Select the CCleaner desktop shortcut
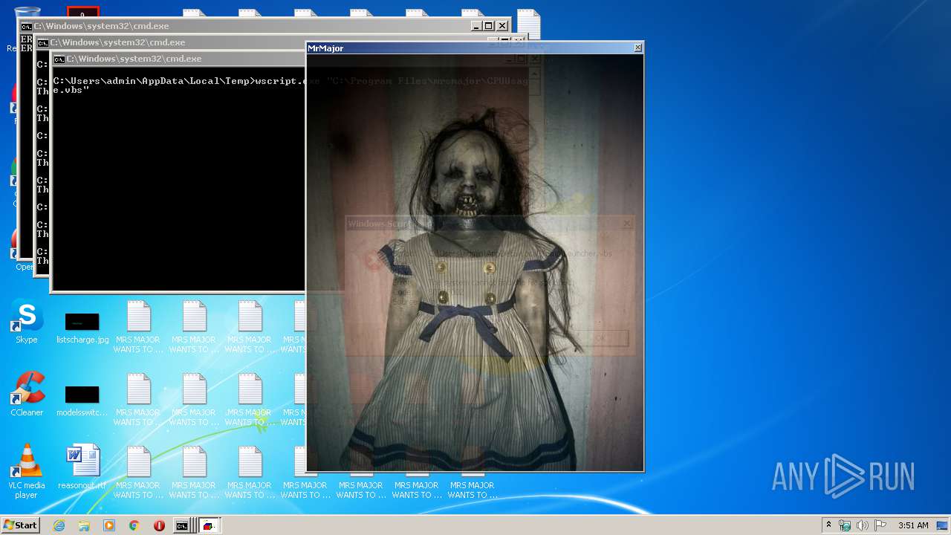 pyautogui.click(x=27, y=395)
